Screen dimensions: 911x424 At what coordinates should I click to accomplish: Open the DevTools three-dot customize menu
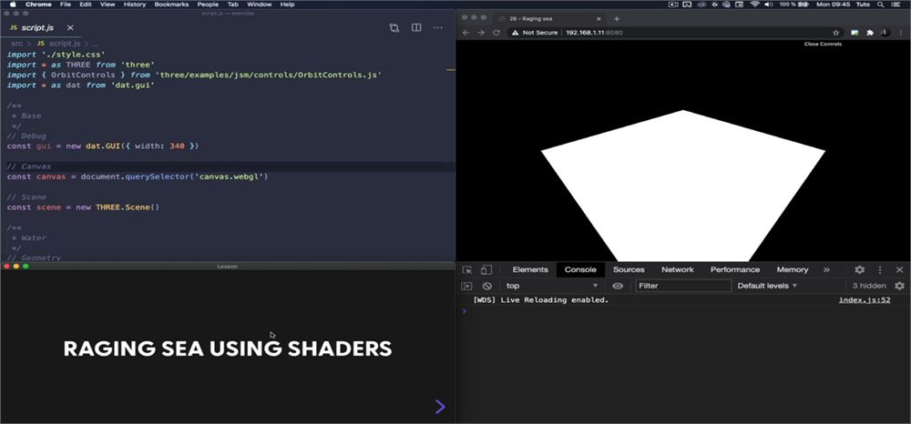pyautogui.click(x=880, y=269)
